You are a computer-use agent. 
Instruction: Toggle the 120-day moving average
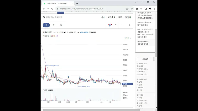tap(57, 36)
